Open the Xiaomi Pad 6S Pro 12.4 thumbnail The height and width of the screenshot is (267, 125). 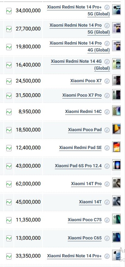tap(116, 165)
